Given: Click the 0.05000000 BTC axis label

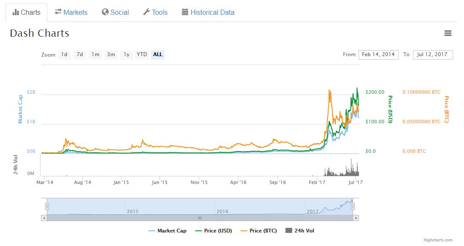Looking at the screenshot, I should click(421, 122).
